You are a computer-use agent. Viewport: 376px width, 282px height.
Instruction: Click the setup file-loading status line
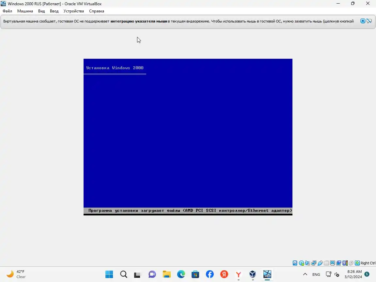pos(188,211)
